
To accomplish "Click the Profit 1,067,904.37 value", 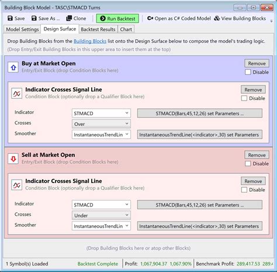I will 154,264.
